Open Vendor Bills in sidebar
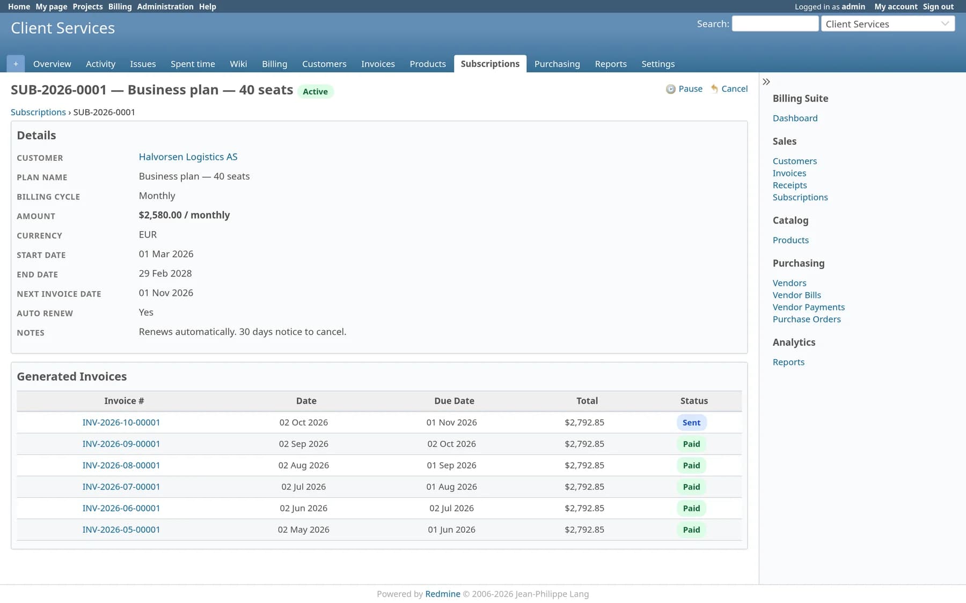This screenshot has width=966, height=603. click(796, 295)
